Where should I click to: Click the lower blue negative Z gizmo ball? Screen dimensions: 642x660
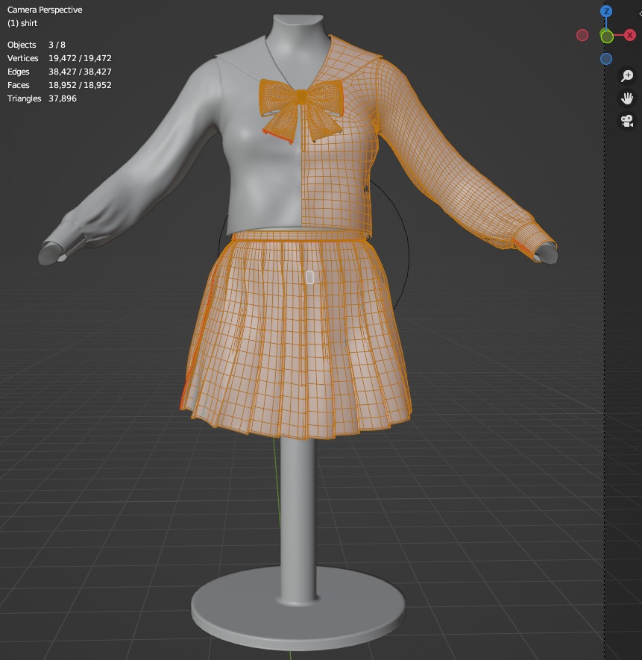click(605, 57)
